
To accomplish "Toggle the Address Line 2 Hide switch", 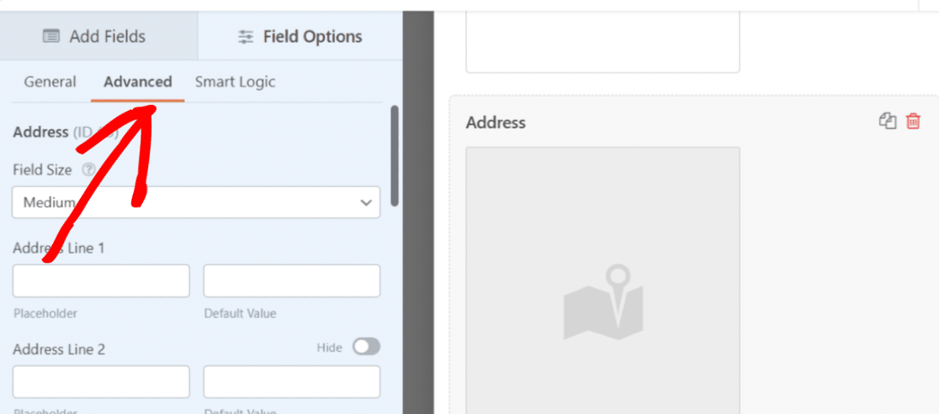I will point(366,347).
